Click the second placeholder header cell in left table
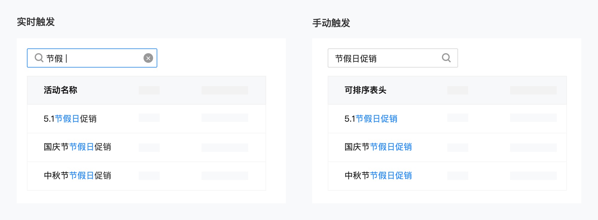This screenshot has width=598, height=220. click(x=149, y=90)
